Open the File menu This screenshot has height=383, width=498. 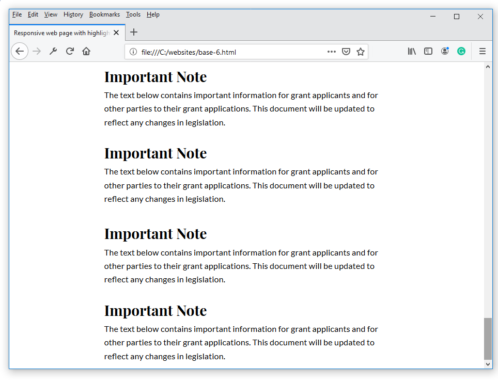[x=17, y=14]
